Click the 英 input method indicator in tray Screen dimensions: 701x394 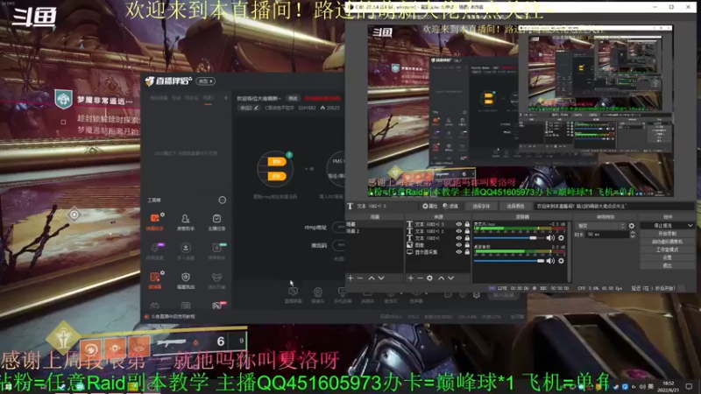coord(650,386)
